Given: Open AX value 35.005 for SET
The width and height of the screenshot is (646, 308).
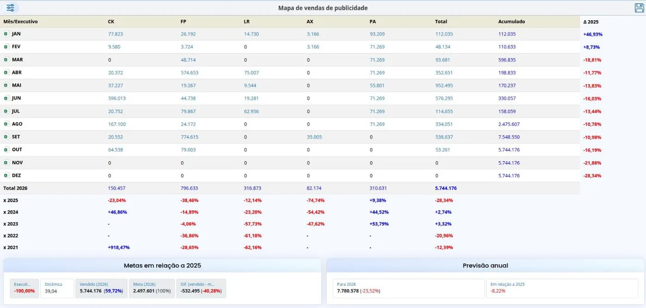Looking at the screenshot, I should click(314, 137).
